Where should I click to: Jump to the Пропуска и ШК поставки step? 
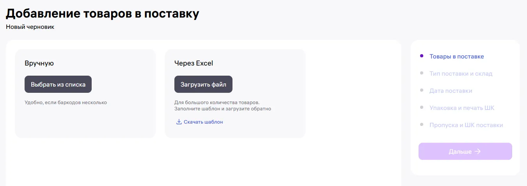coord(466,125)
